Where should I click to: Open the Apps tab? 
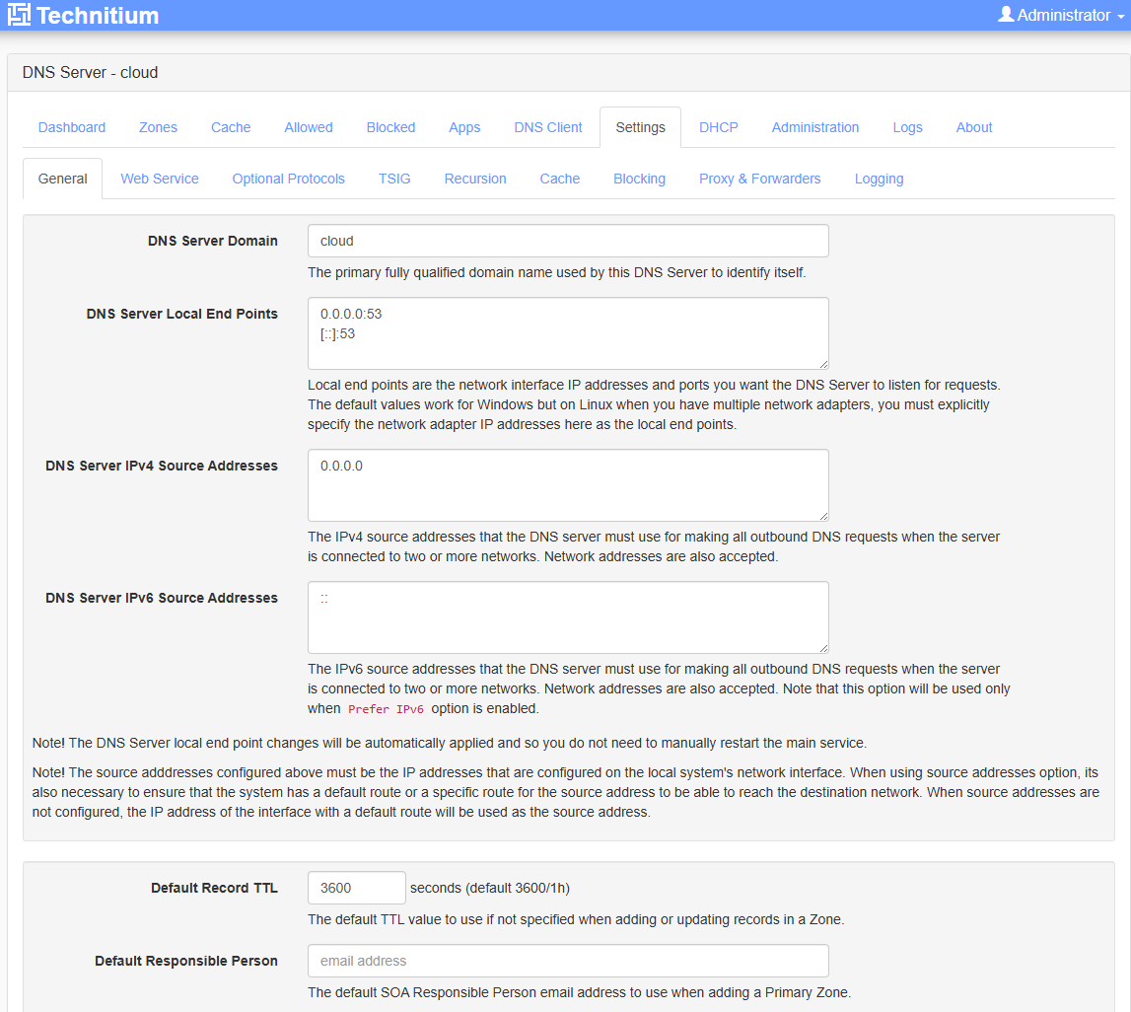[464, 127]
